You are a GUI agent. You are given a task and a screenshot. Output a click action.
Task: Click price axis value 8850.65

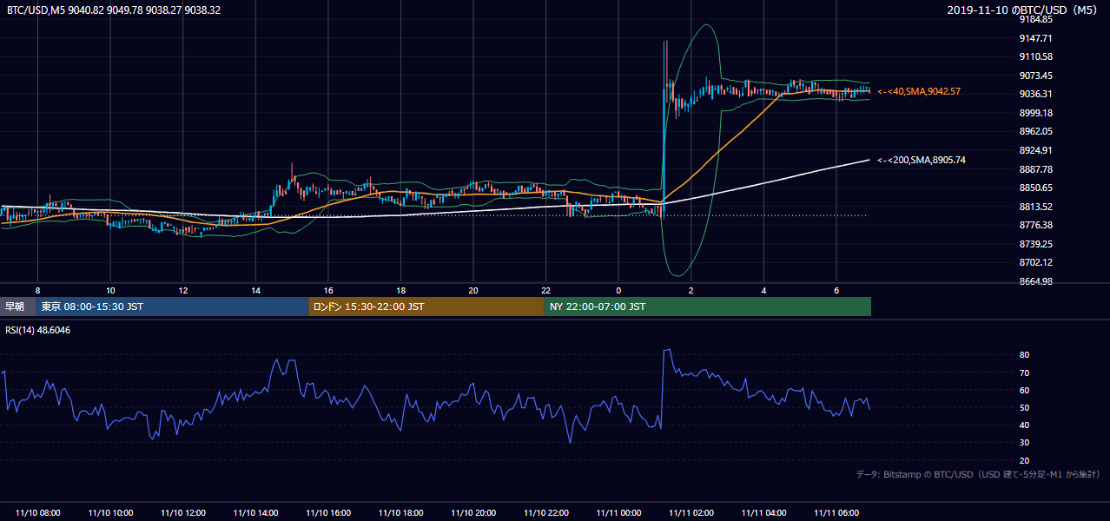tap(1036, 188)
